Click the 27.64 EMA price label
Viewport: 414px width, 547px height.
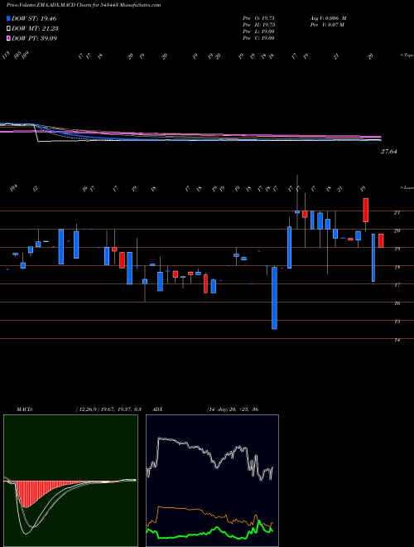[388, 152]
